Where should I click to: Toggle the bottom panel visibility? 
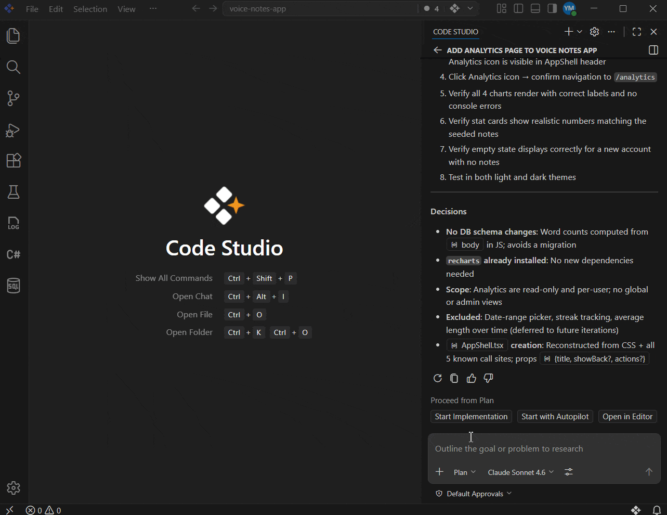coord(535,8)
